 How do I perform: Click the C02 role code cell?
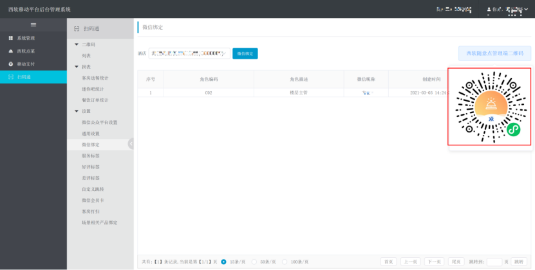209,93
